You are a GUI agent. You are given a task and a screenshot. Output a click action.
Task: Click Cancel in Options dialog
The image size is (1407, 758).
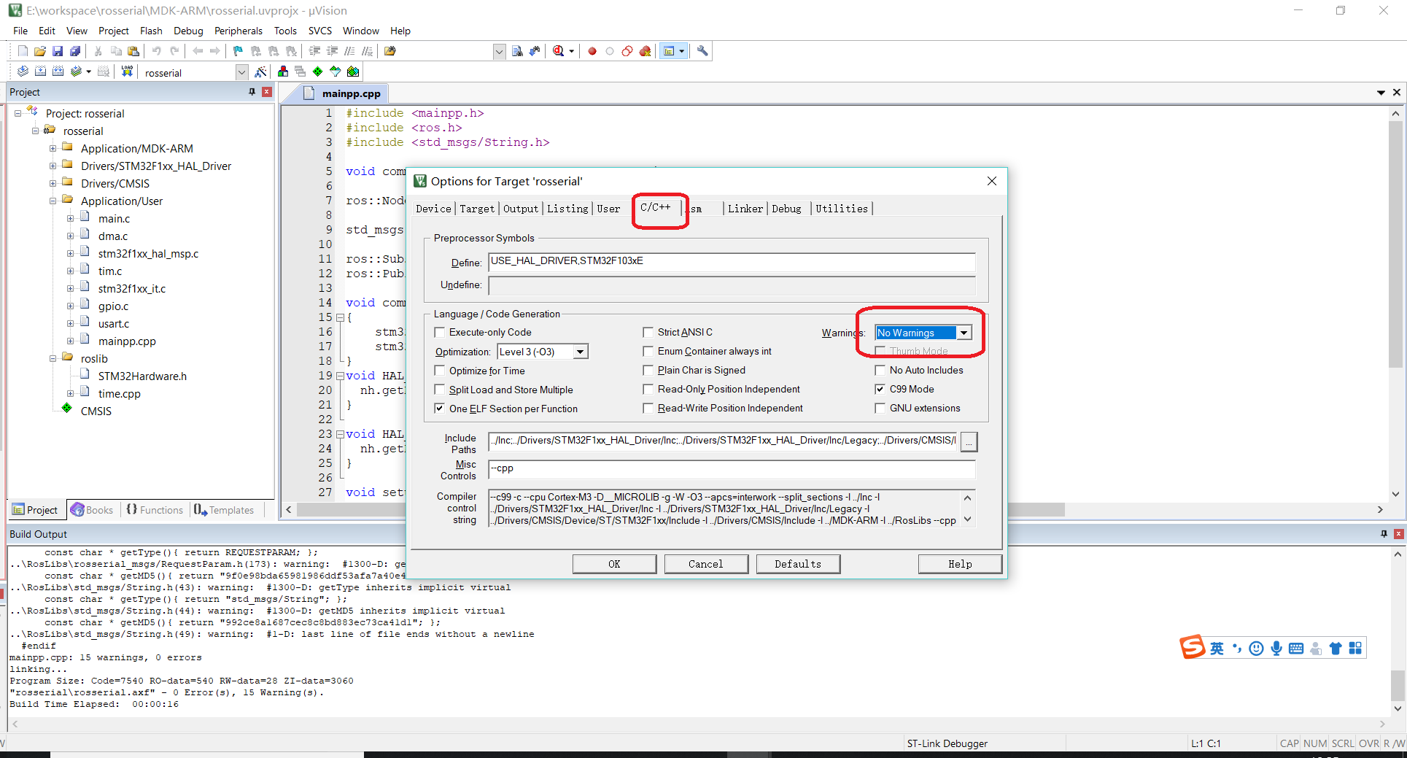coord(706,564)
